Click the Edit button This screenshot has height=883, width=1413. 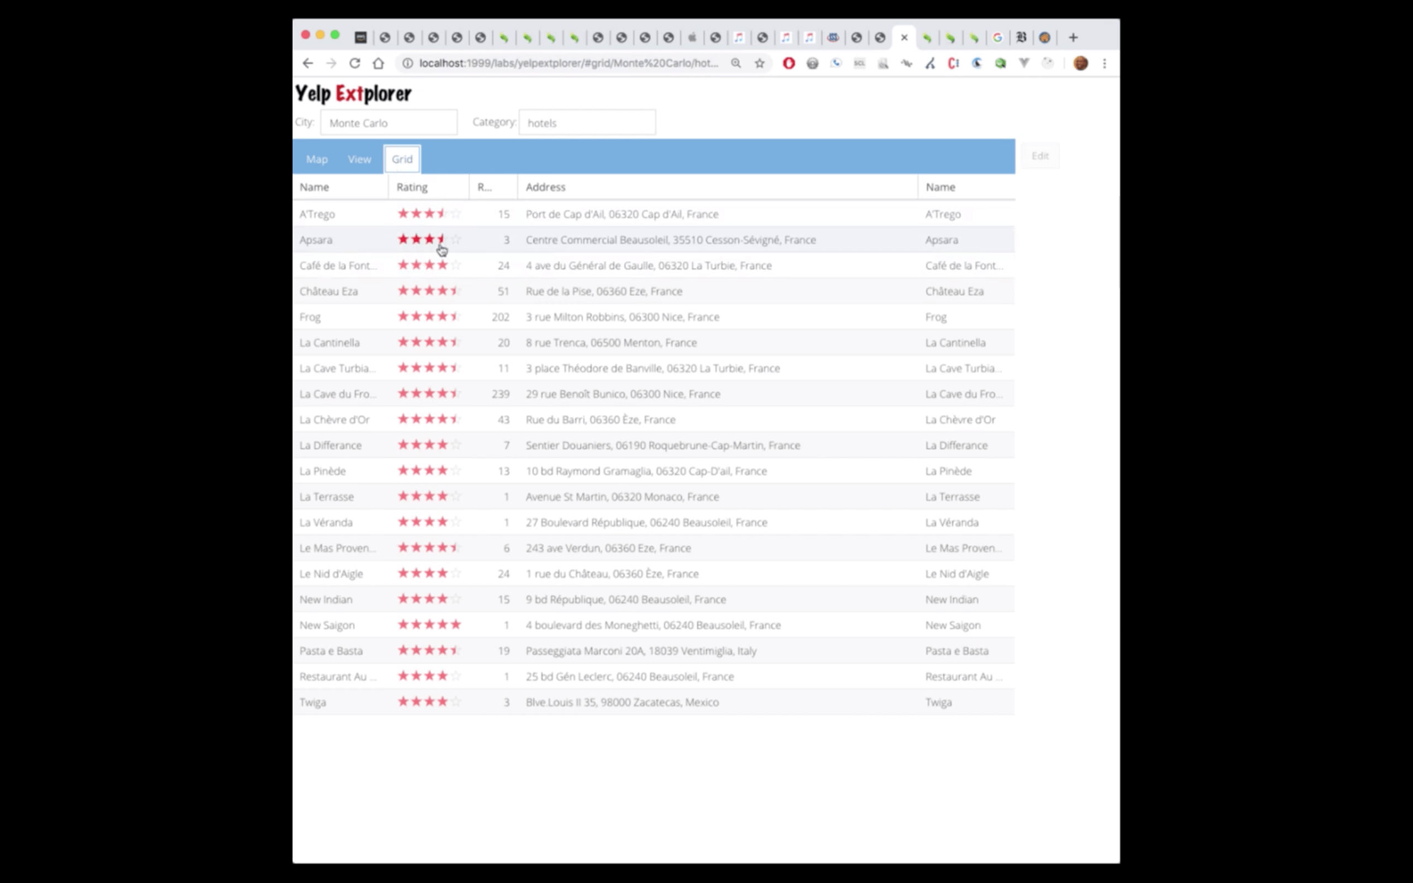(x=1040, y=156)
